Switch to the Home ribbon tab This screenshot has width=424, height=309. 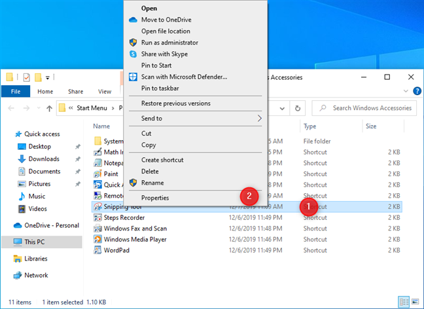tap(45, 92)
